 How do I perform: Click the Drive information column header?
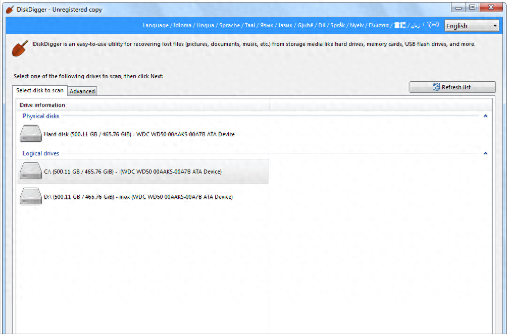[x=42, y=105]
